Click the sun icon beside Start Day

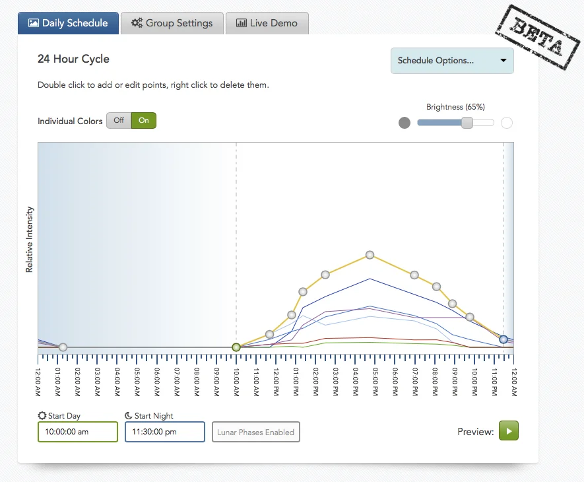42,415
